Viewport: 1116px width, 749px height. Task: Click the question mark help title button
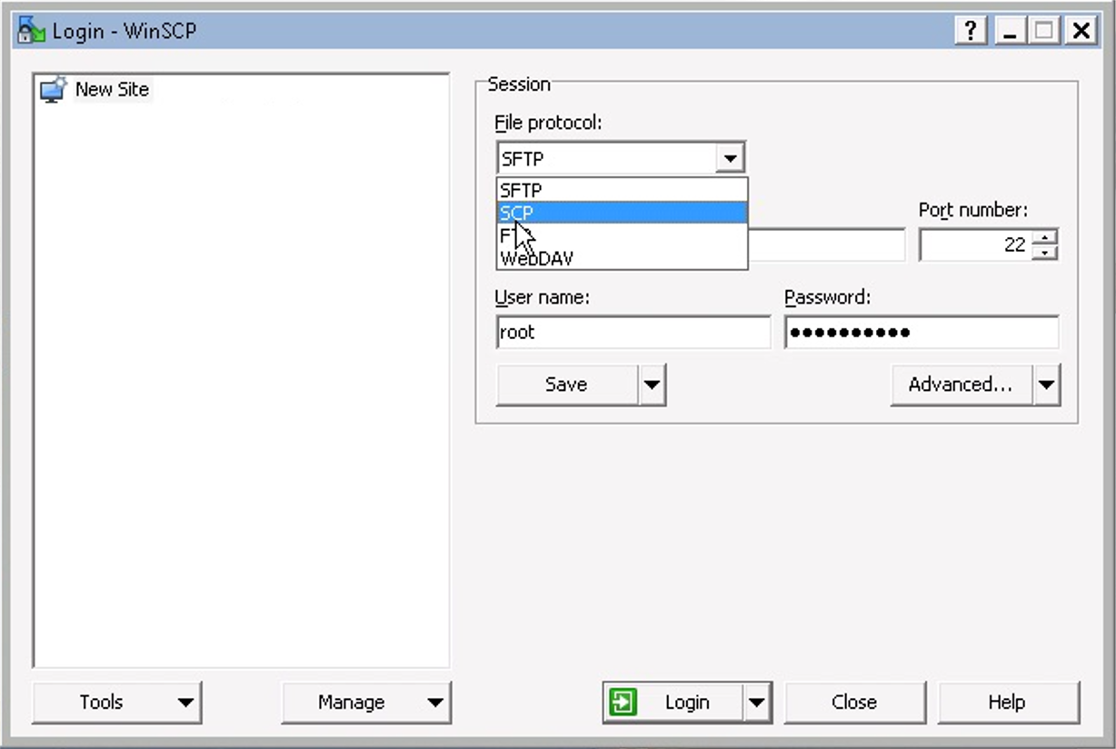971,31
